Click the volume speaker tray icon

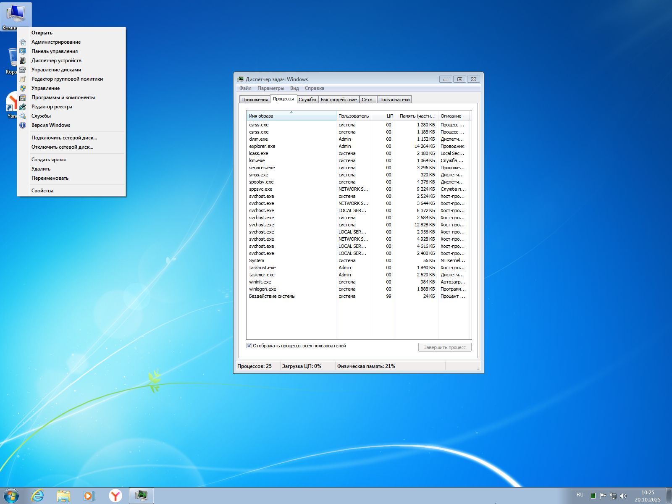tap(623, 496)
